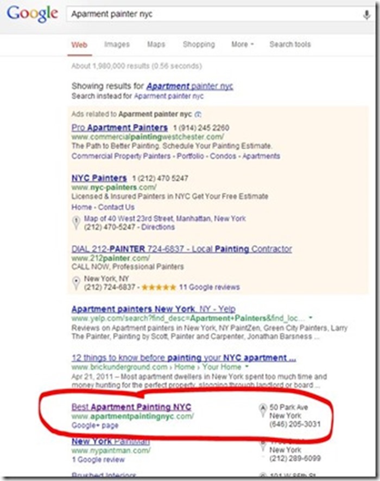Click www.212painter.com URL text

(111, 258)
